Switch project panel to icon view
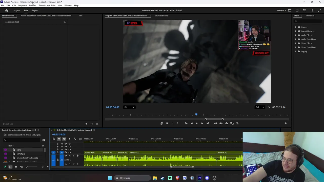Image resolution: width=324 pixels, height=182 pixels. click(16, 167)
